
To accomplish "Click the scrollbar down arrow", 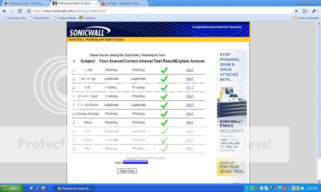I will (x=319, y=181).
